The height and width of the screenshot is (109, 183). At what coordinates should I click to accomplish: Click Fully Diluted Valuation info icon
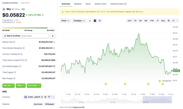[24, 48]
